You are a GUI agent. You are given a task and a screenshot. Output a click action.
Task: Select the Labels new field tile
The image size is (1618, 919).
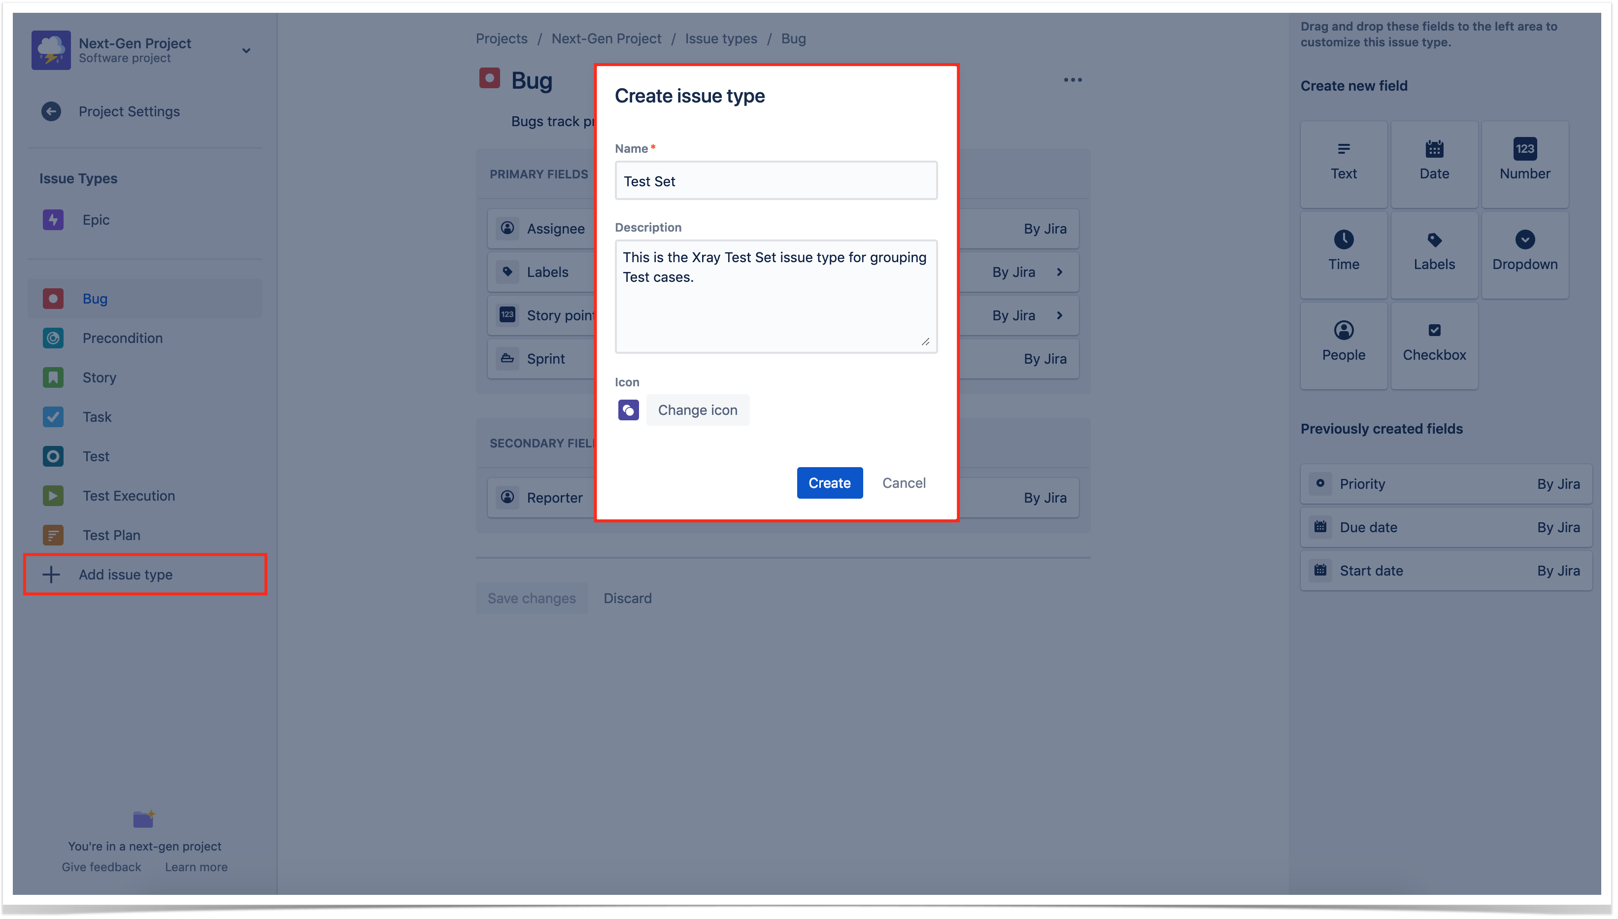1434,255
